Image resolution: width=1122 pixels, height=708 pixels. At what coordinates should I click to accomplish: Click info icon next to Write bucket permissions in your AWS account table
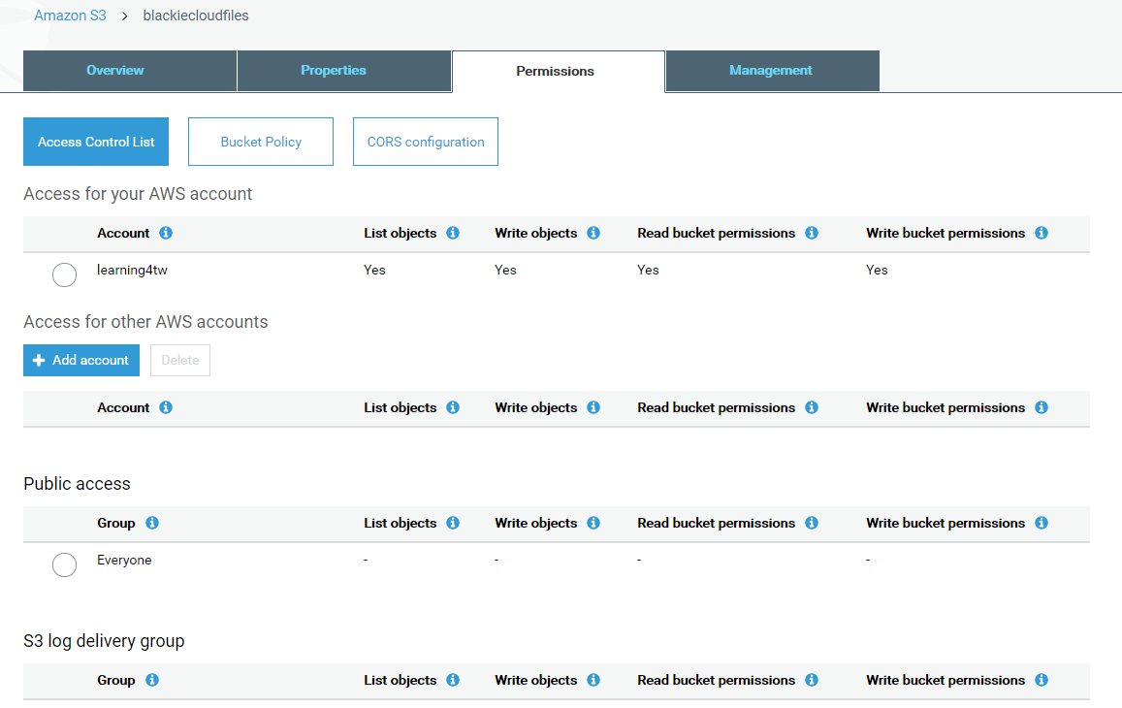click(1042, 233)
